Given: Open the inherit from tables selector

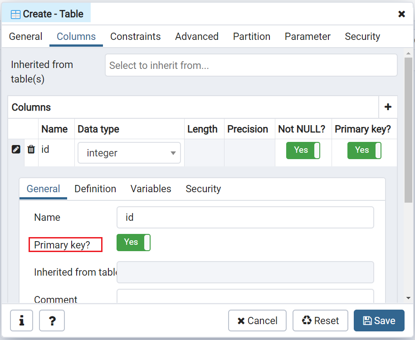Looking at the screenshot, I should [x=251, y=66].
